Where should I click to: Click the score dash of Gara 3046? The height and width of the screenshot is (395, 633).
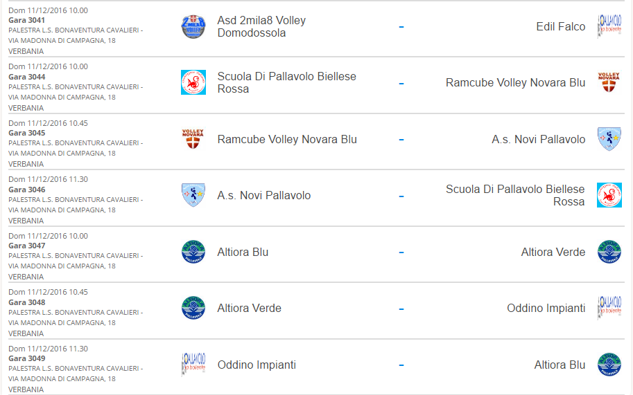pyautogui.click(x=401, y=196)
